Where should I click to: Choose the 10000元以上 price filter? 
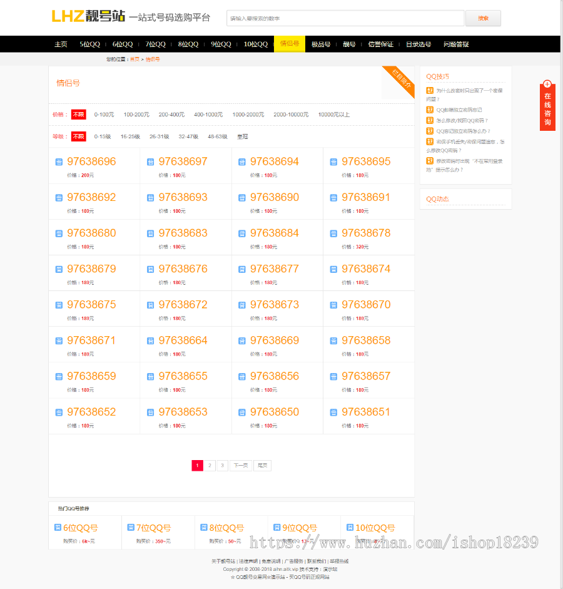pos(333,115)
